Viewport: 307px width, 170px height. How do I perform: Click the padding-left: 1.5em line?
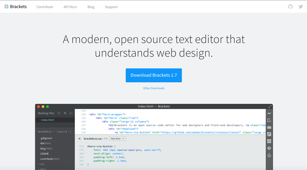click(x=109, y=157)
